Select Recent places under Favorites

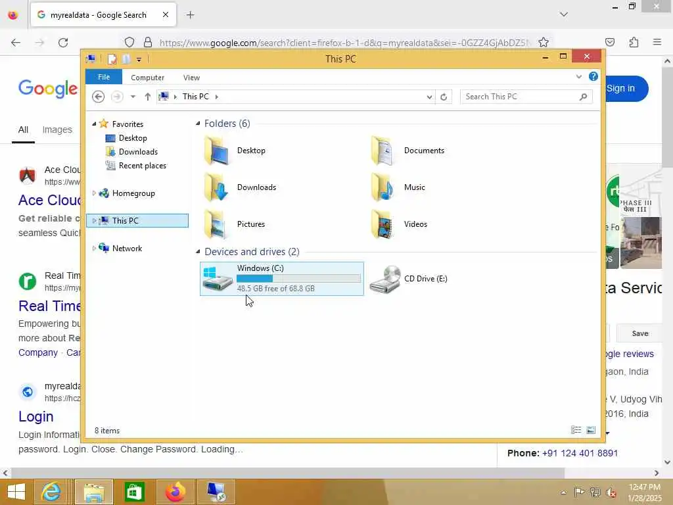pyautogui.click(x=135, y=165)
